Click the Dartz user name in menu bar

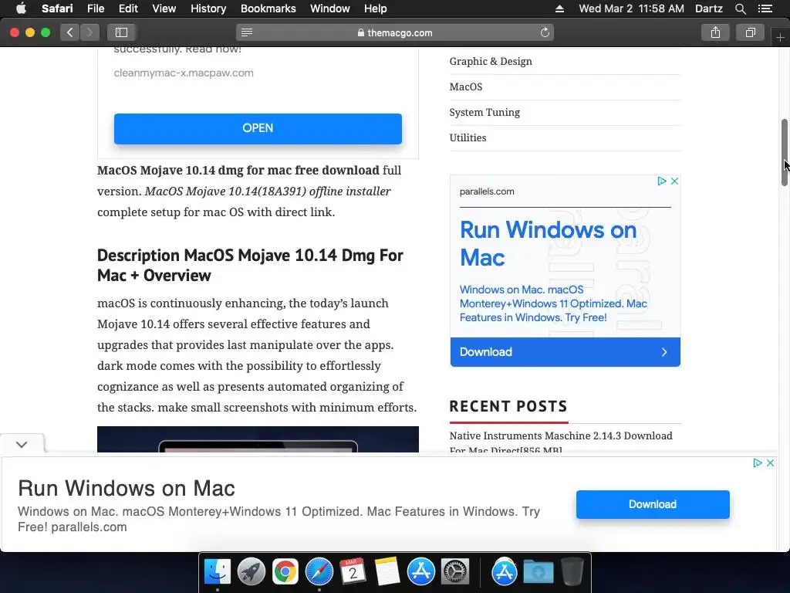(708, 8)
